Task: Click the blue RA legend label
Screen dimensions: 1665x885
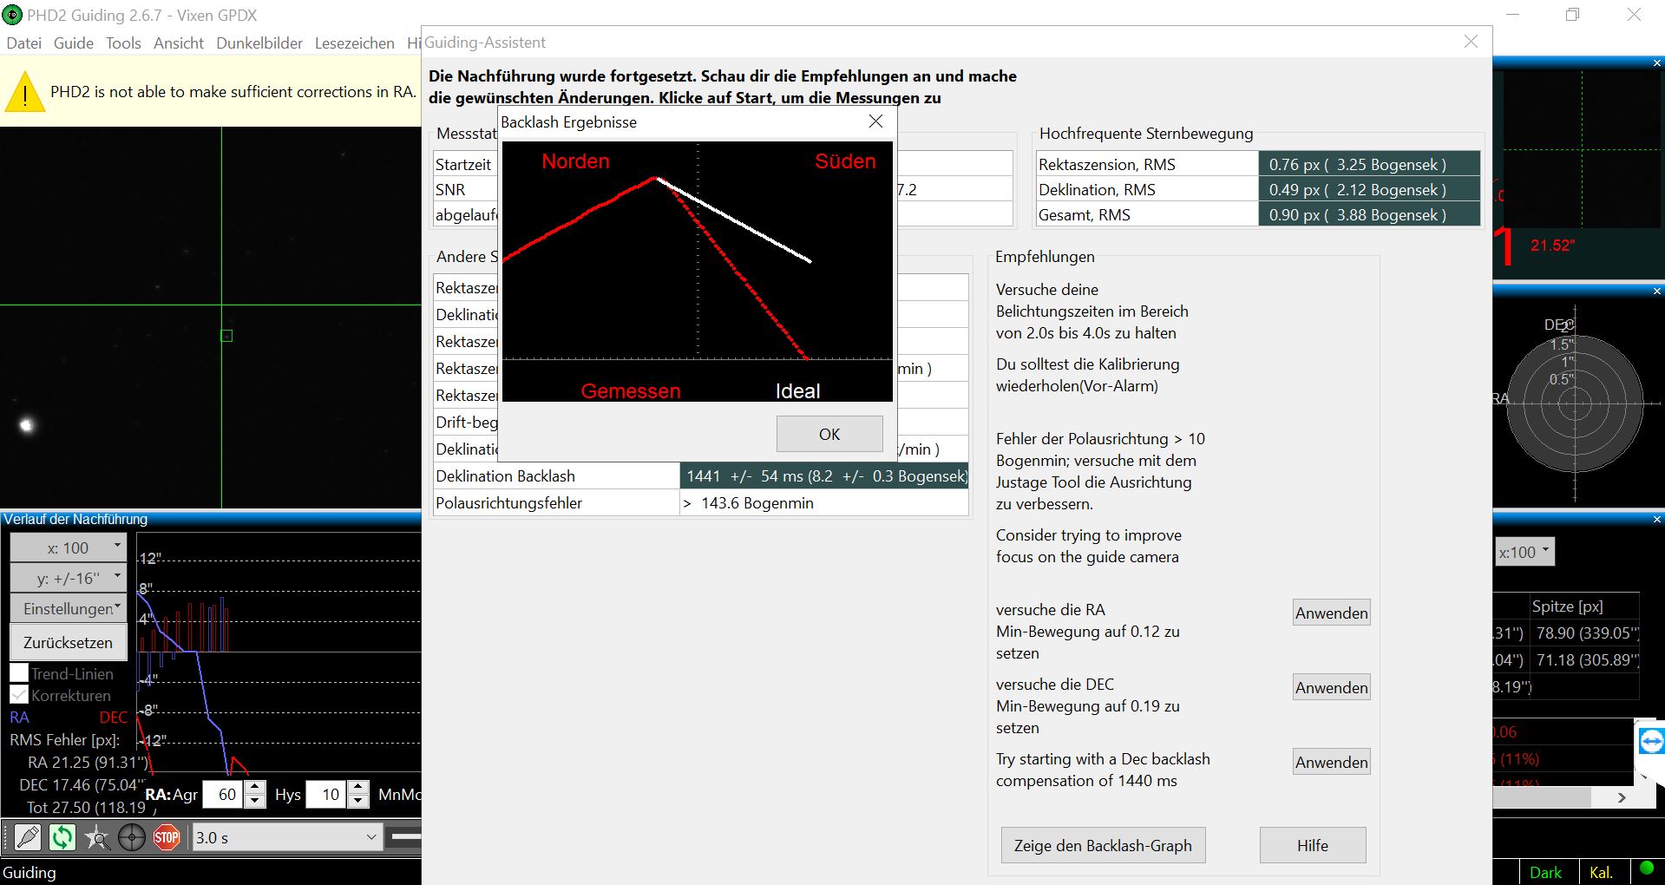Action: pos(19,718)
